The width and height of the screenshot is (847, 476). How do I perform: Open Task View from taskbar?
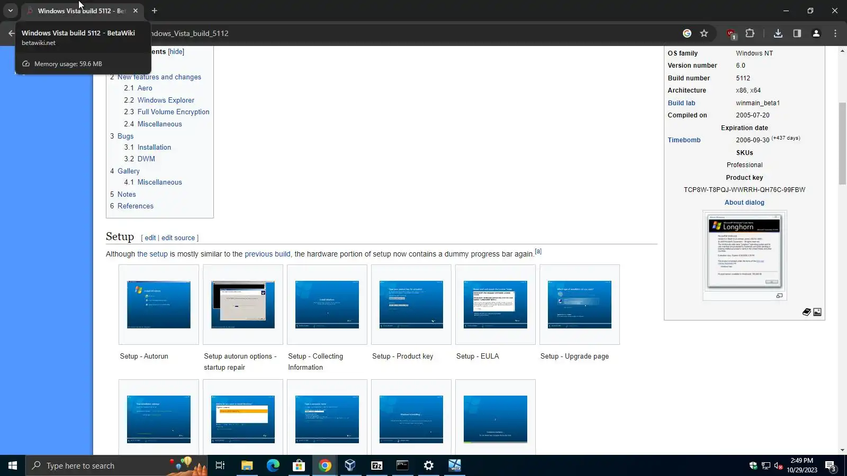click(x=220, y=465)
